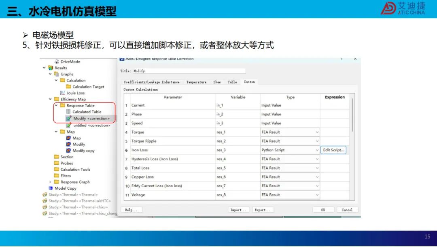
Task: Click the untitled <correction> item icon
Action: [68, 125]
